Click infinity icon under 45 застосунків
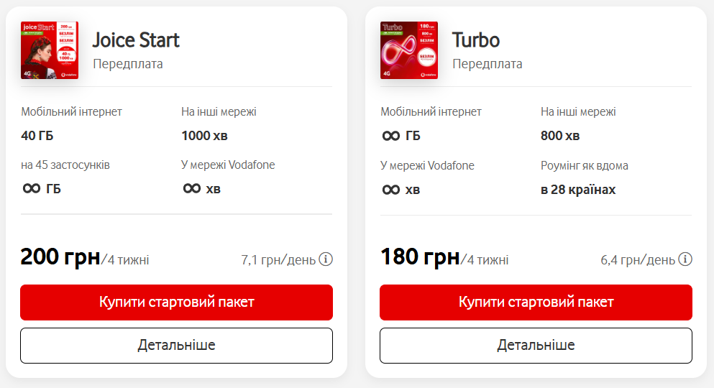 [x=31, y=190]
